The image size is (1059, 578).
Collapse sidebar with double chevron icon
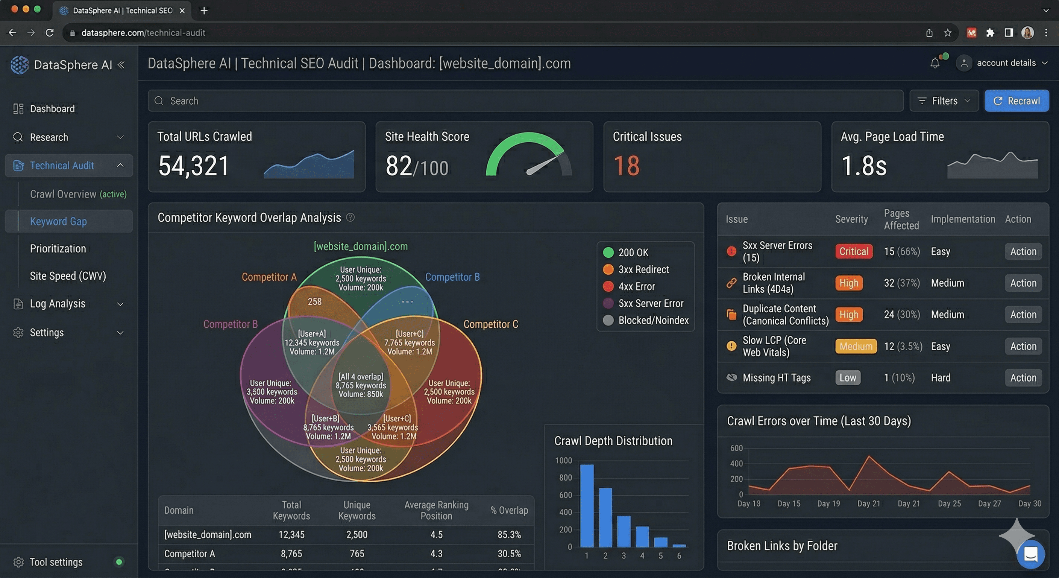[121, 65]
